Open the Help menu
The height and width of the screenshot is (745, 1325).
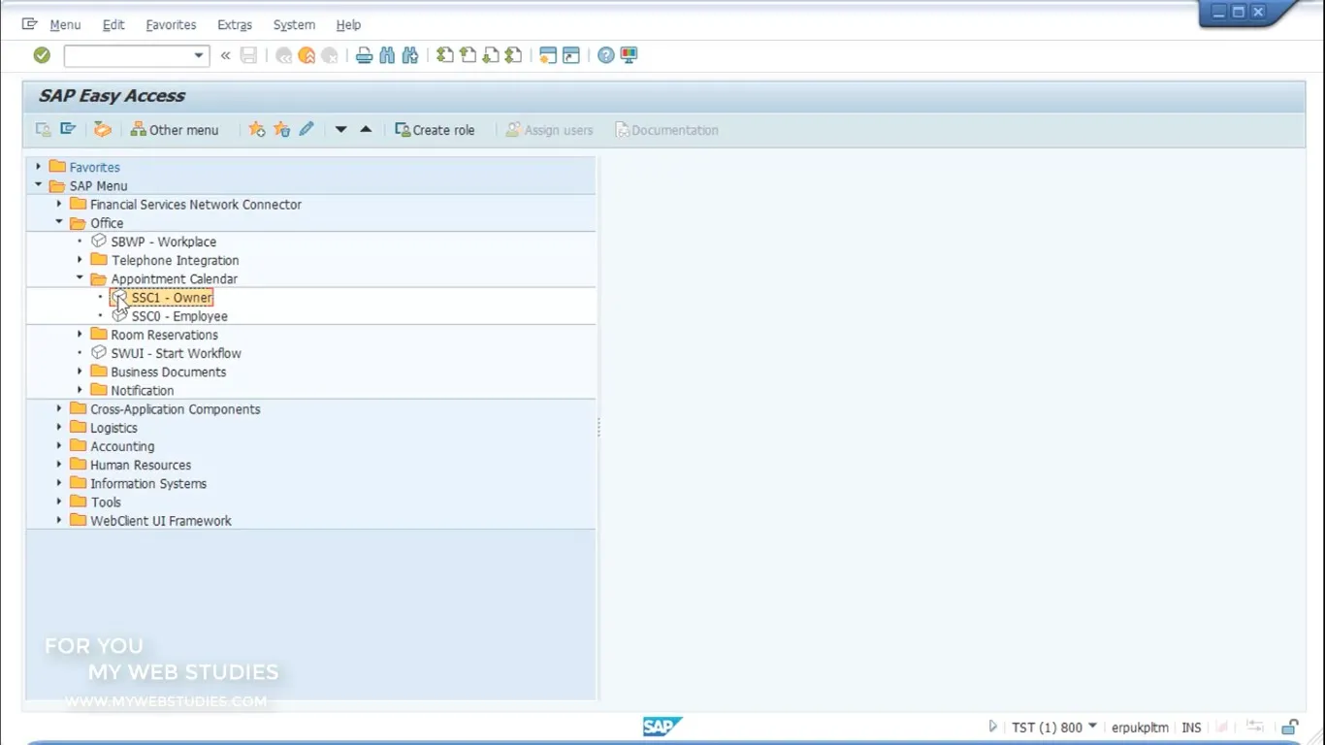click(348, 25)
